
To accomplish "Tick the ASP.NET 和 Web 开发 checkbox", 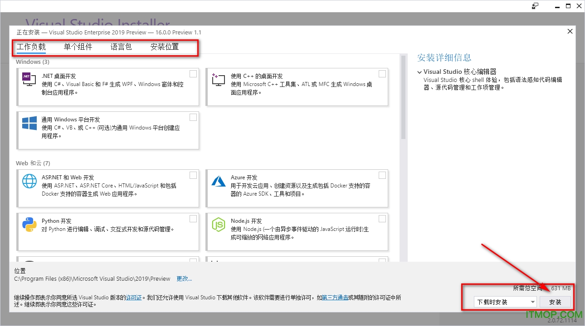I will pyautogui.click(x=193, y=175).
